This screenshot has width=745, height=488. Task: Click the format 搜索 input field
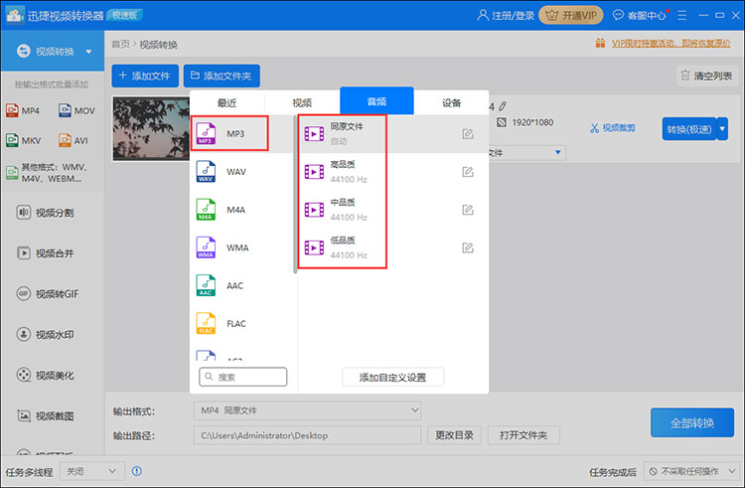click(242, 377)
